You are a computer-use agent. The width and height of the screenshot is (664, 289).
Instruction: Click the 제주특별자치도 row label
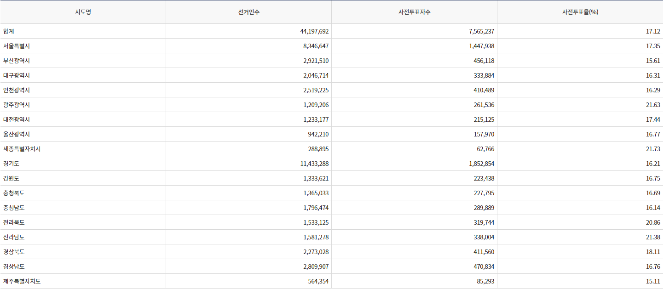tap(22, 281)
